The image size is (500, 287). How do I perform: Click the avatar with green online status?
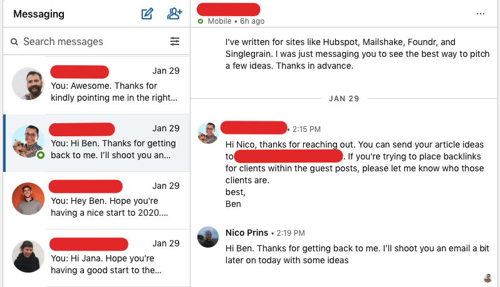click(28, 141)
